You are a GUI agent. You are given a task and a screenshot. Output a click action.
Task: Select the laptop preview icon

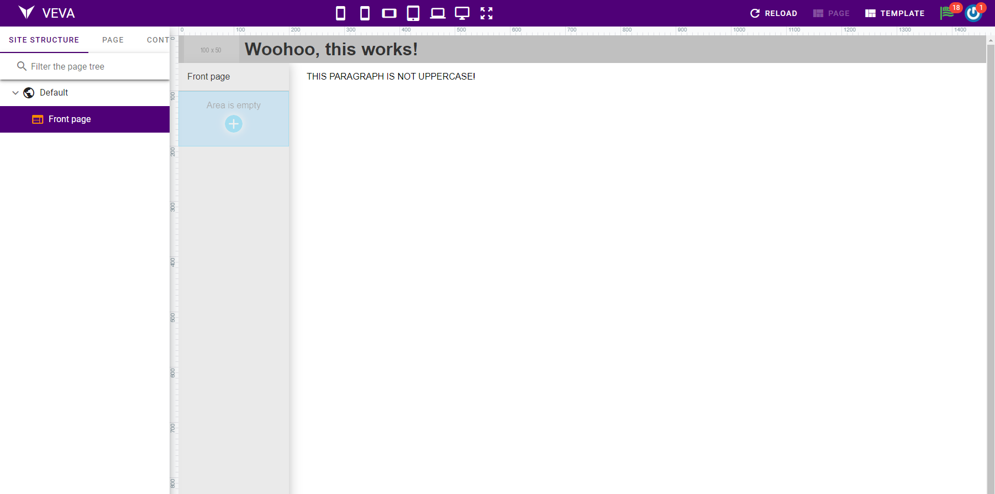point(438,13)
